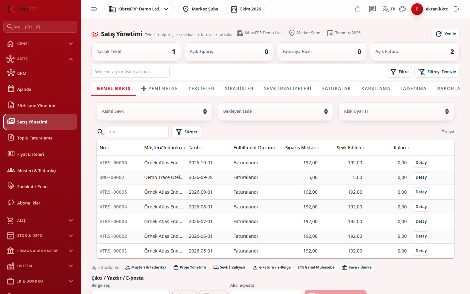
Task: Sort table by the No column
Action: (104, 148)
